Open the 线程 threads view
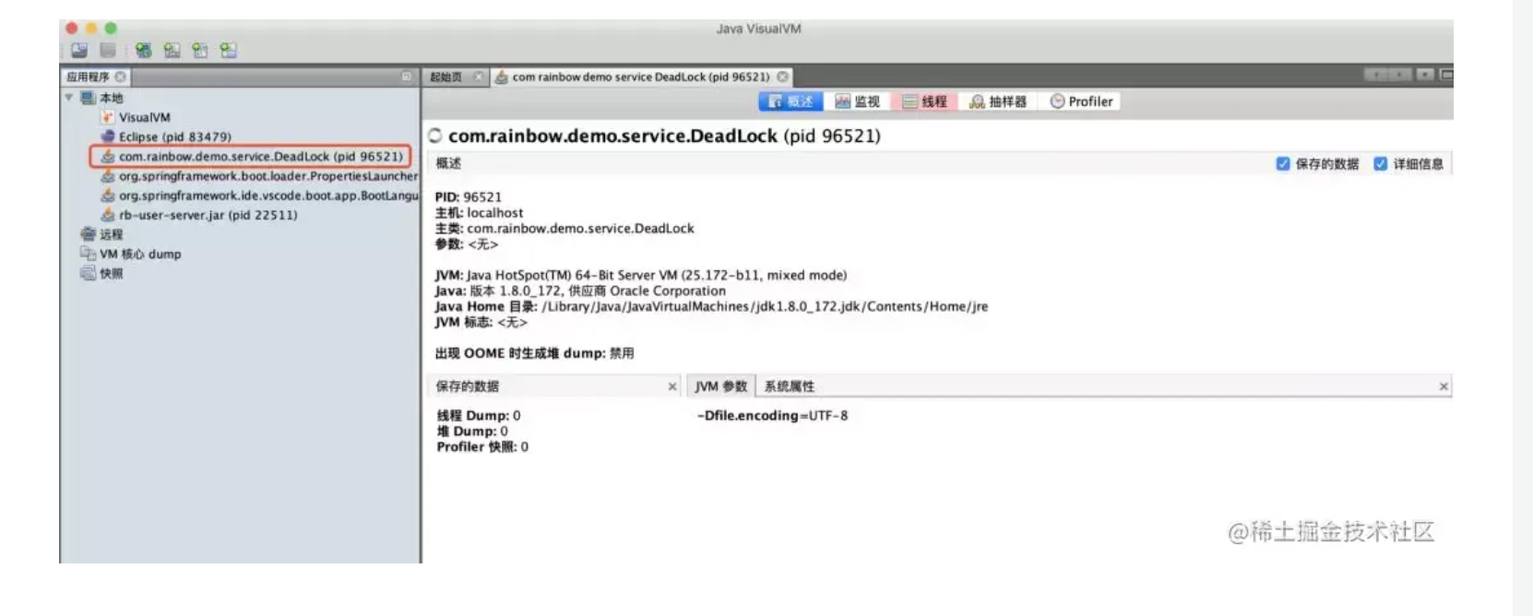 tap(925, 101)
